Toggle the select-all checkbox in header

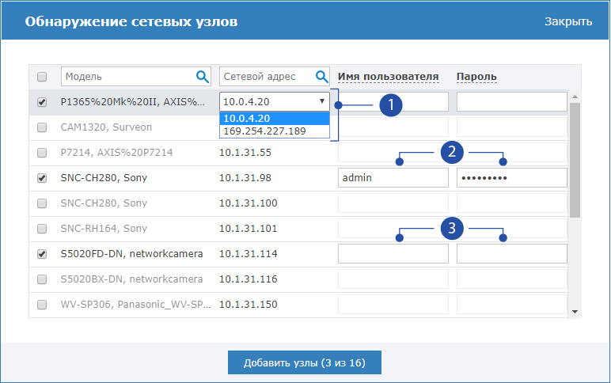coord(42,77)
